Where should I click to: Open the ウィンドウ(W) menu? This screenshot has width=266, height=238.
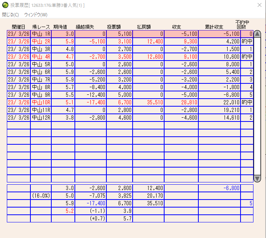pos(36,15)
